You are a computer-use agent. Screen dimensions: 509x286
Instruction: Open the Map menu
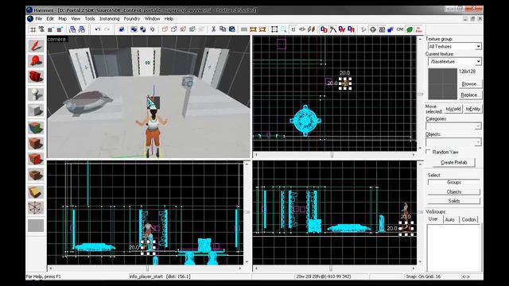(62, 19)
